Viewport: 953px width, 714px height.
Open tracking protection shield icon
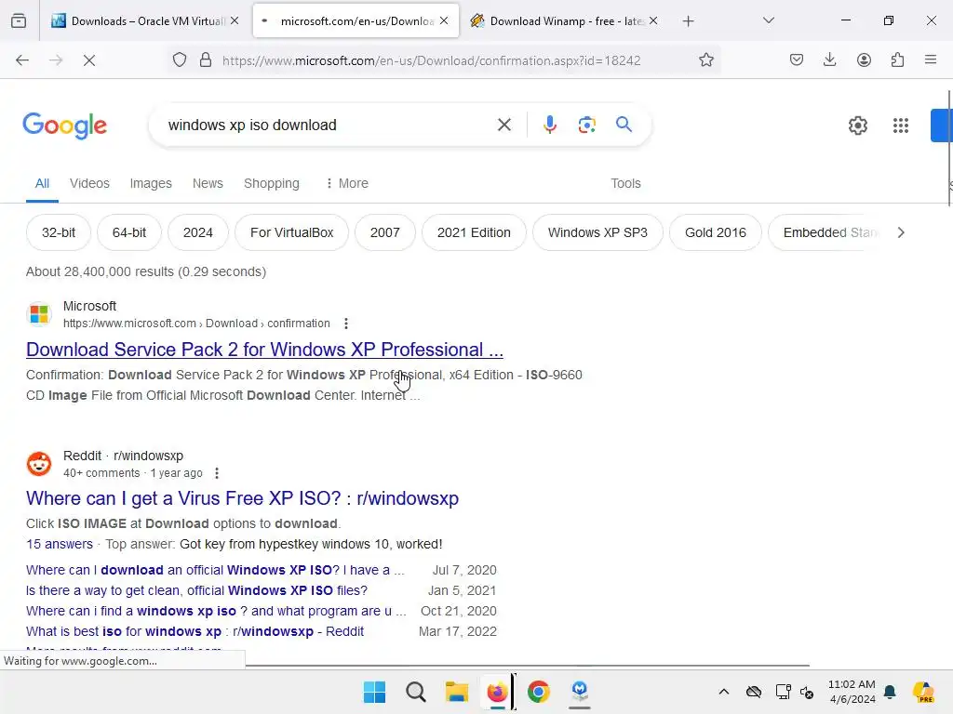point(180,60)
